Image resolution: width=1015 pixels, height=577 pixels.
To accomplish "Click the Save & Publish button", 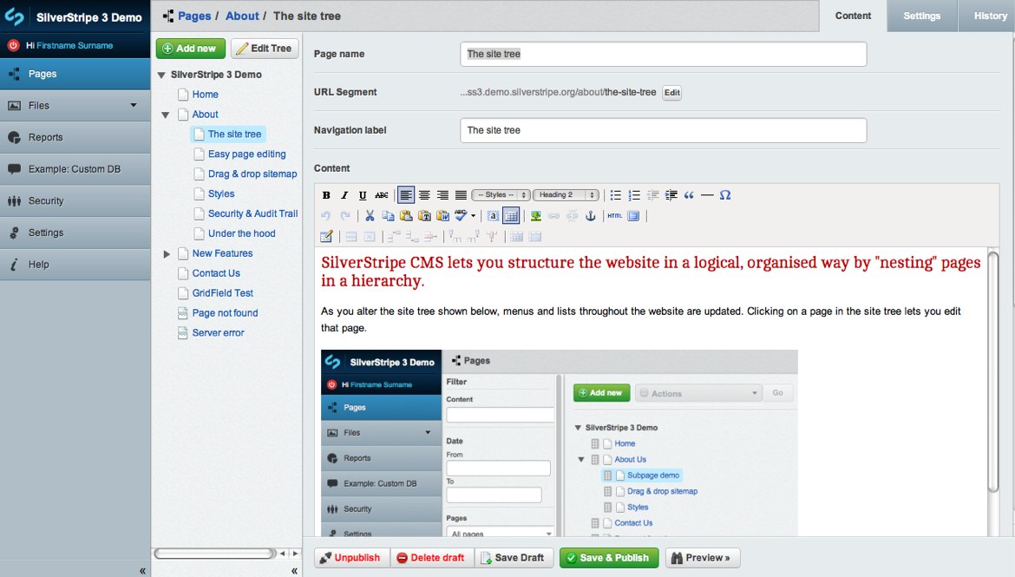I will 609,558.
